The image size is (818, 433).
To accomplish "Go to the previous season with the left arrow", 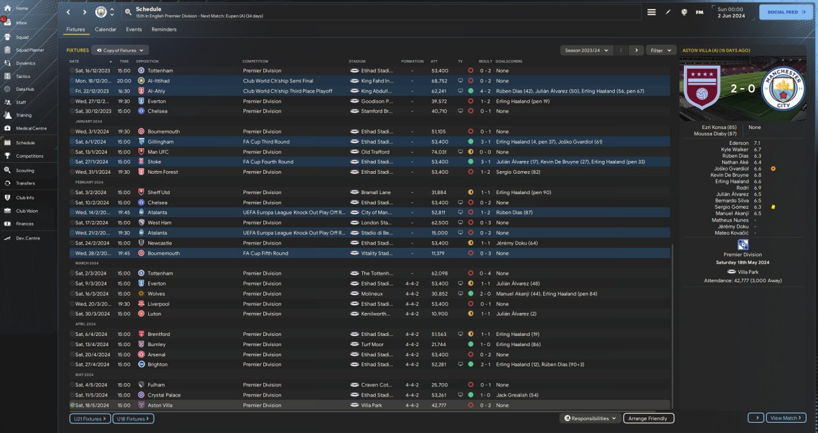I will click(x=621, y=50).
